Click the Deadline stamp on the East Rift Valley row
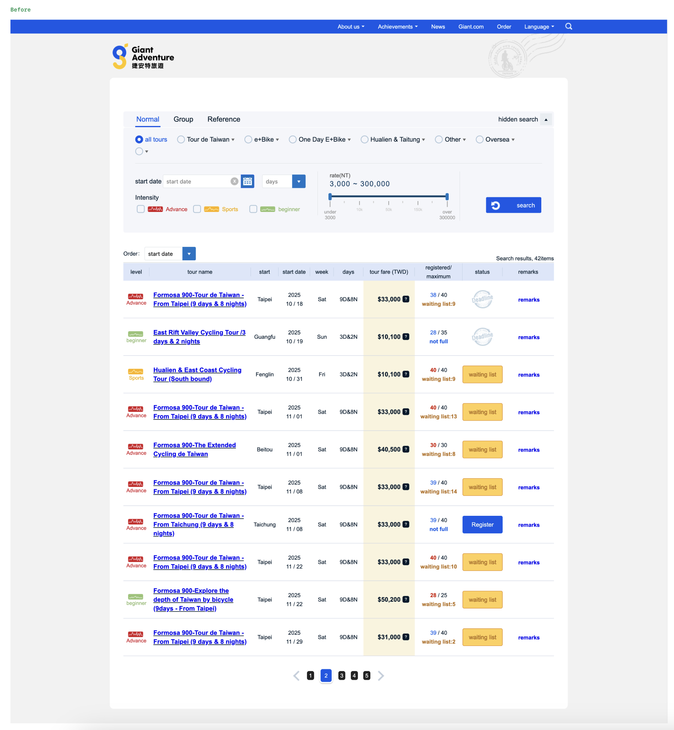The image size is (674, 730). pos(482,336)
